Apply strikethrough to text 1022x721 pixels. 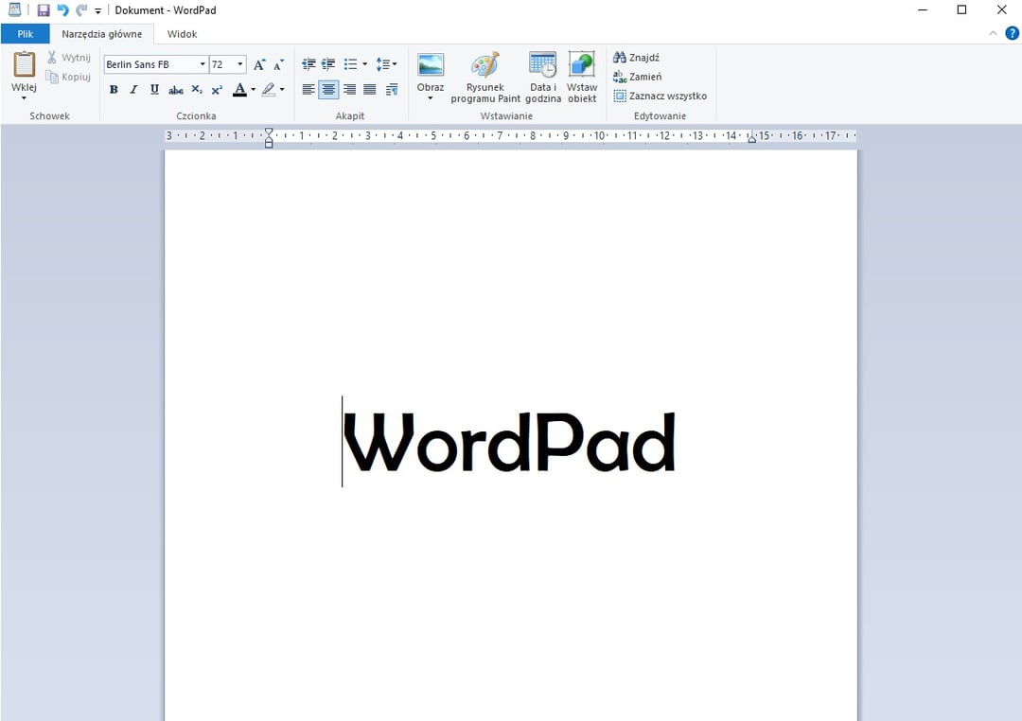(175, 90)
